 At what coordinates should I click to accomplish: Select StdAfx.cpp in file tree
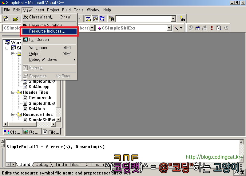pyautogui.click(x=39, y=87)
